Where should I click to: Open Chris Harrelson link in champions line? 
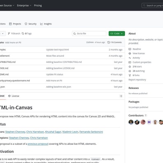click(39, 138)
